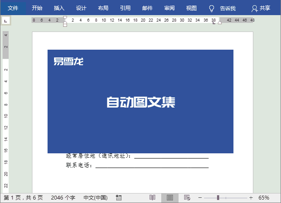Select the 设计 ribbon tab
This screenshot has height=203, width=281.
point(81,8)
